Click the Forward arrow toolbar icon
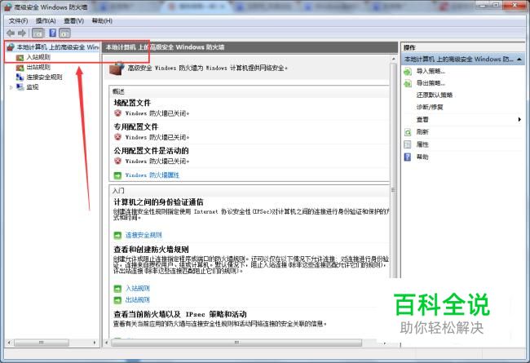This screenshot has height=363, width=530. (22, 33)
